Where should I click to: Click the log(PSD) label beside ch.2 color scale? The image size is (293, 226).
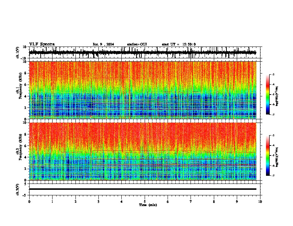(277, 157)
